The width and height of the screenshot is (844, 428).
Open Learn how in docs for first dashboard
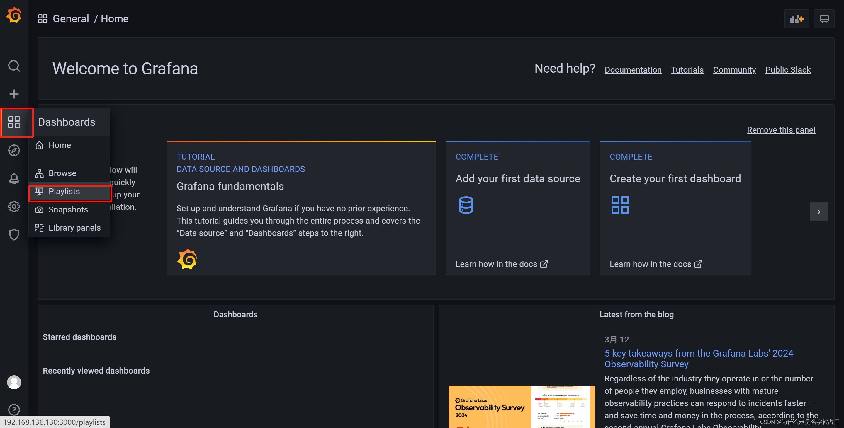(655, 264)
